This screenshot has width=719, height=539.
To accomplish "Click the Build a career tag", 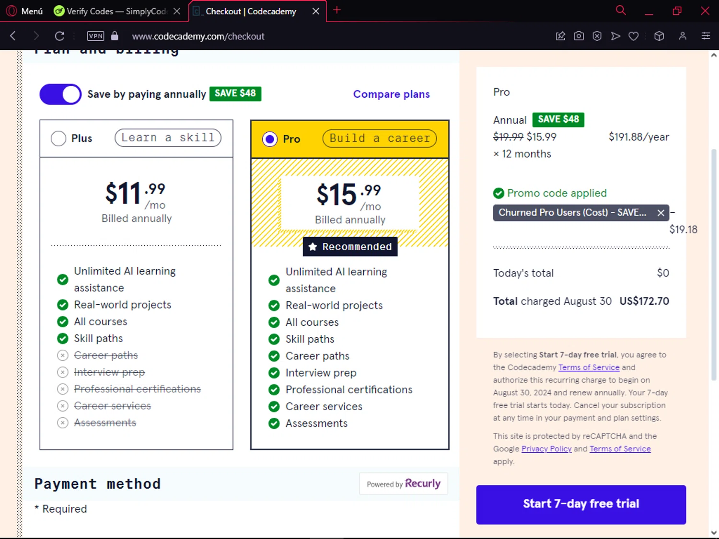I will (380, 138).
